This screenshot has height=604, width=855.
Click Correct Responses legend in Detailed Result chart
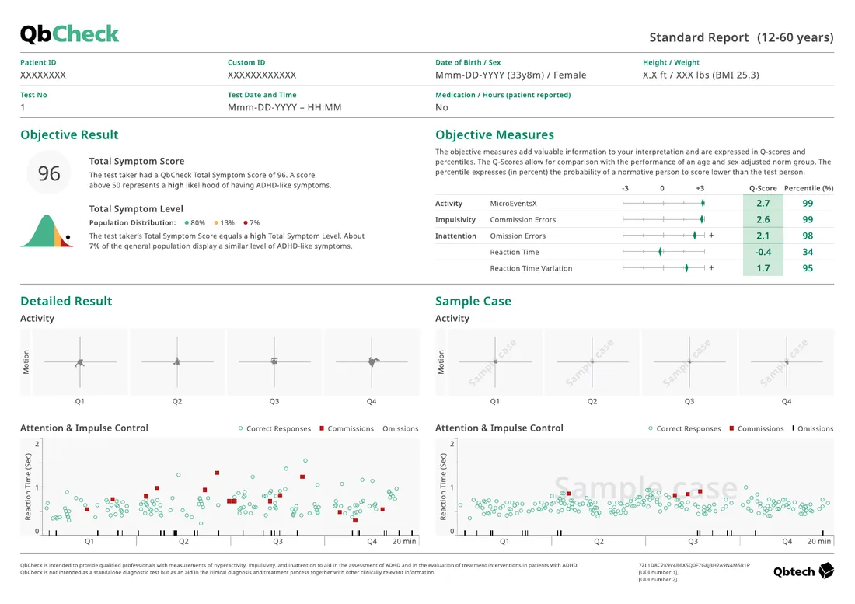(274, 428)
